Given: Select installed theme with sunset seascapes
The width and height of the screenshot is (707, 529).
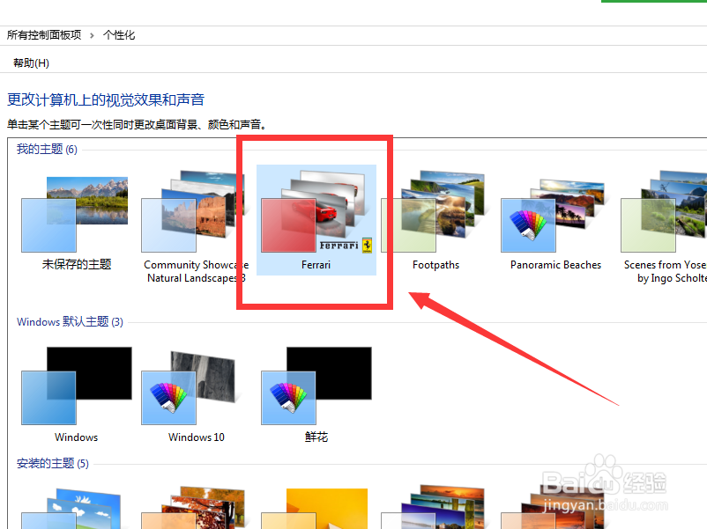Looking at the screenshot, I should tap(433, 507).
